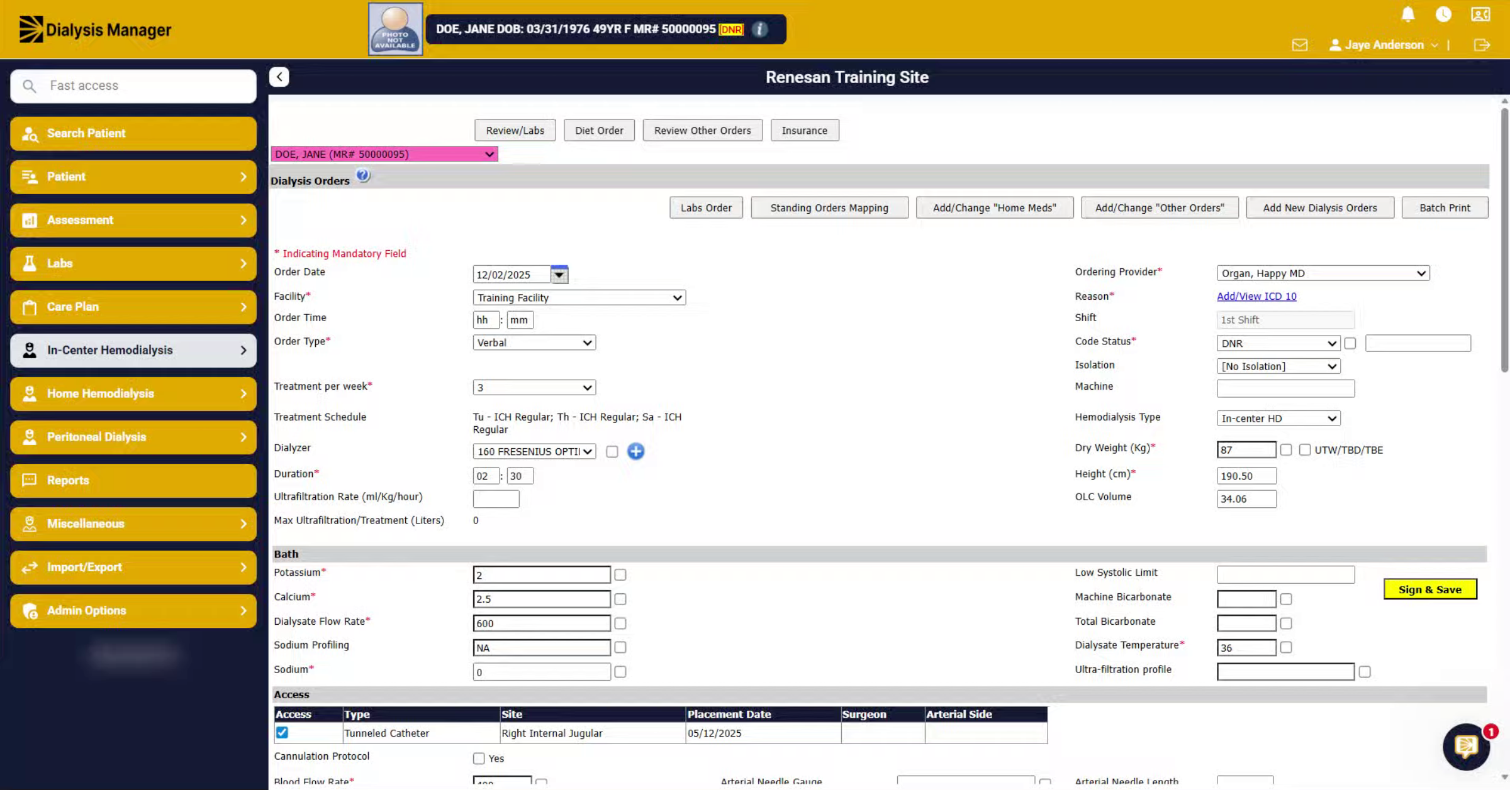Open the Add/View ICD 10 link

[x=1256, y=296]
